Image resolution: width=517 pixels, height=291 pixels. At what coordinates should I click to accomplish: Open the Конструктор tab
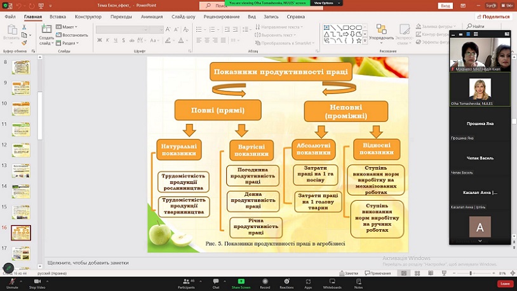point(88,17)
